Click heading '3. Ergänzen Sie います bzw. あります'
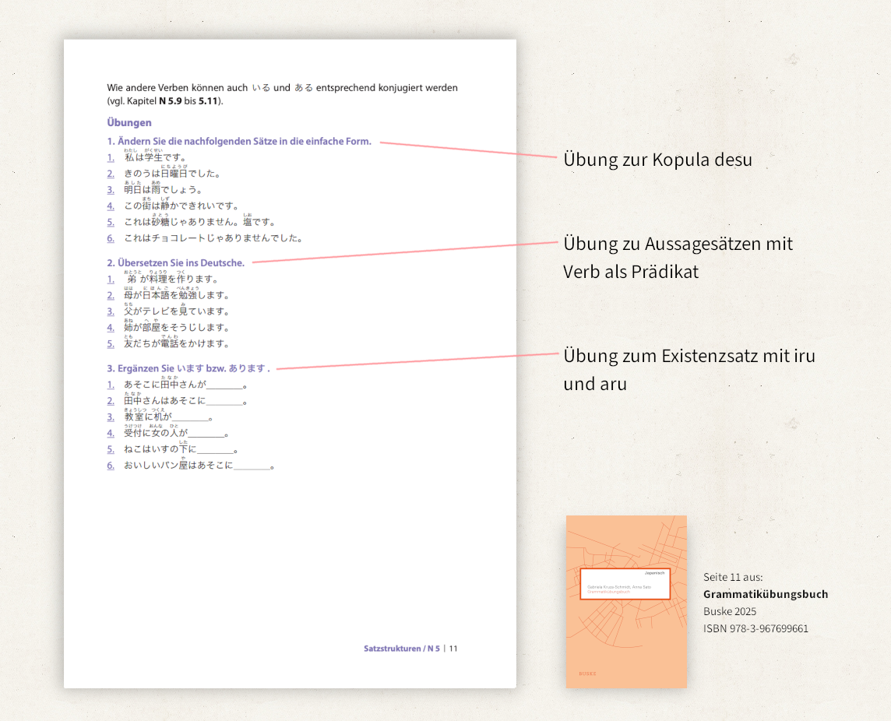The height and width of the screenshot is (721, 891). pos(188,368)
